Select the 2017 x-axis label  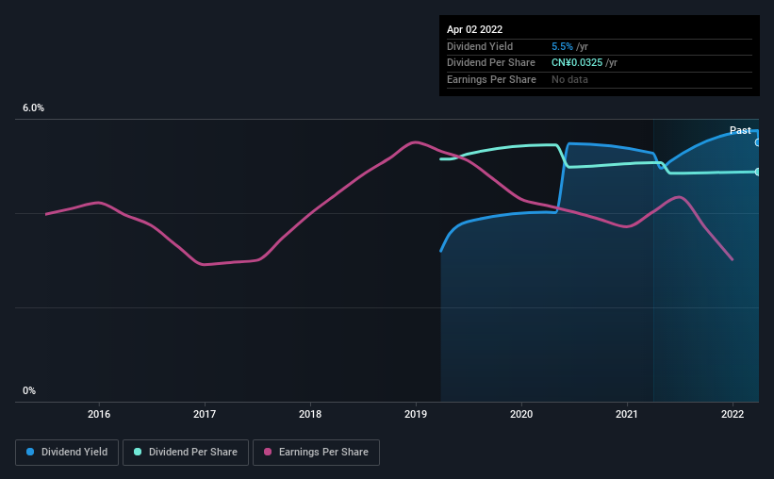(205, 414)
